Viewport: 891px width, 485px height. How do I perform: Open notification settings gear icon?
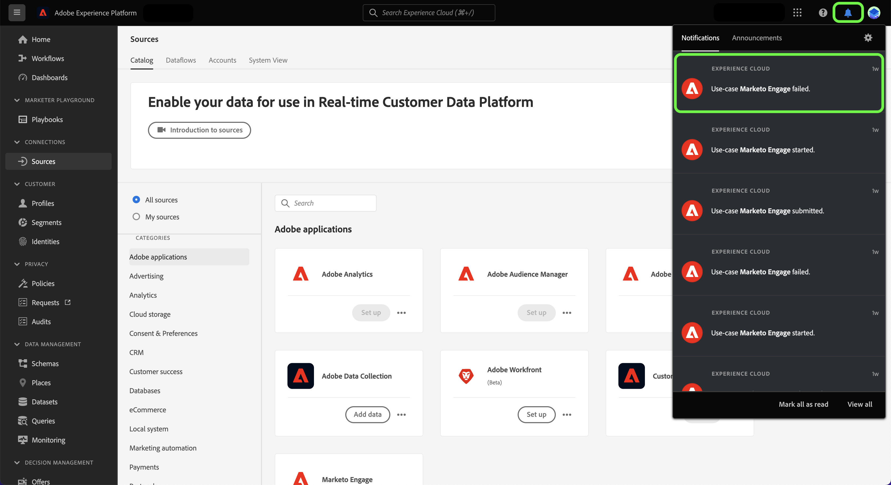click(868, 38)
